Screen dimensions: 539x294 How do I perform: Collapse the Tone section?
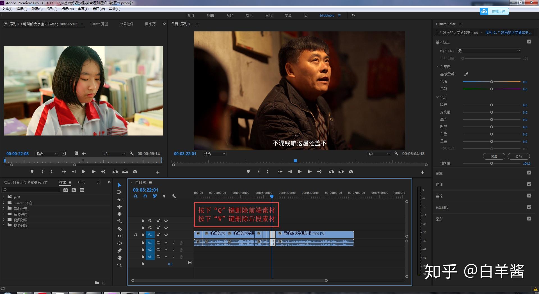click(x=437, y=97)
